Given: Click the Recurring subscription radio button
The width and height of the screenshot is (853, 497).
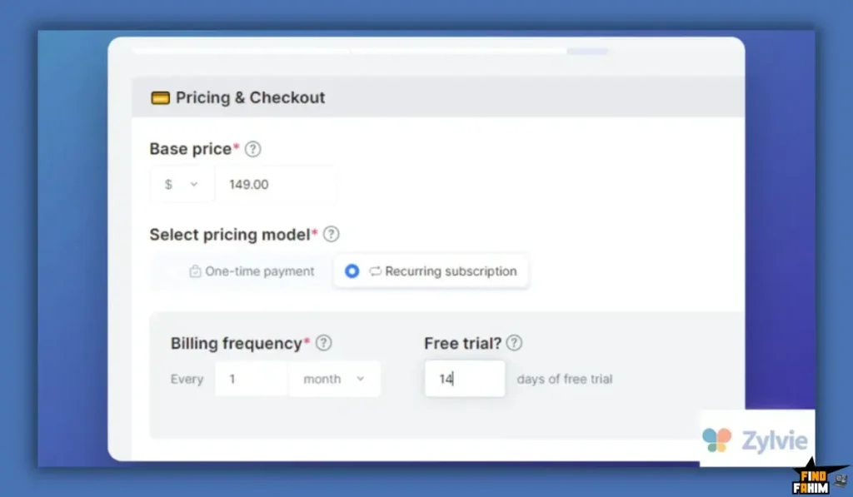Looking at the screenshot, I should [352, 271].
